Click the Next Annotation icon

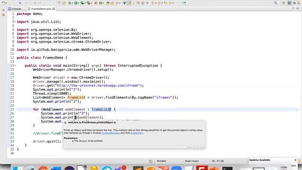click(153, 3)
